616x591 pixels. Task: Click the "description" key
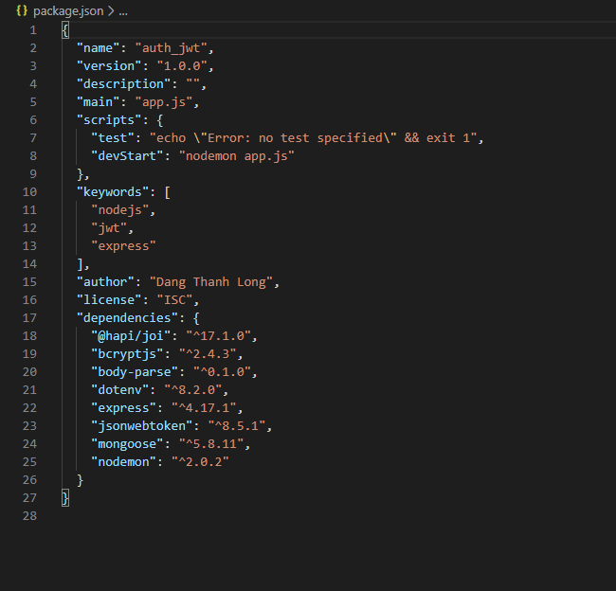click(x=124, y=84)
